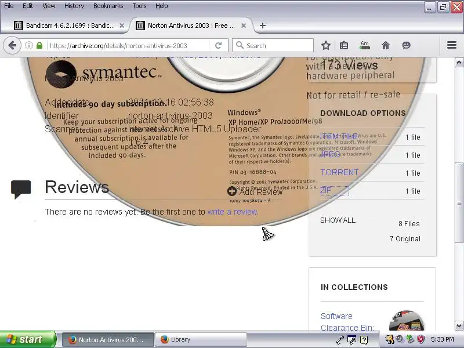Download the ZIP file

tap(326, 190)
